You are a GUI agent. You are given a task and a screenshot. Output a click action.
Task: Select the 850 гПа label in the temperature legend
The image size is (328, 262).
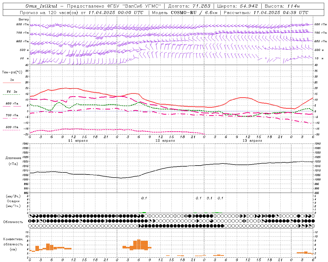click(12, 104)
